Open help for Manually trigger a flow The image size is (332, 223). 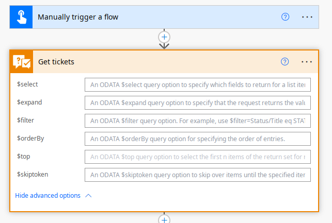(285, 17)
